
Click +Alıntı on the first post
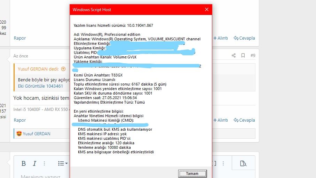click(x=221, y=38)
